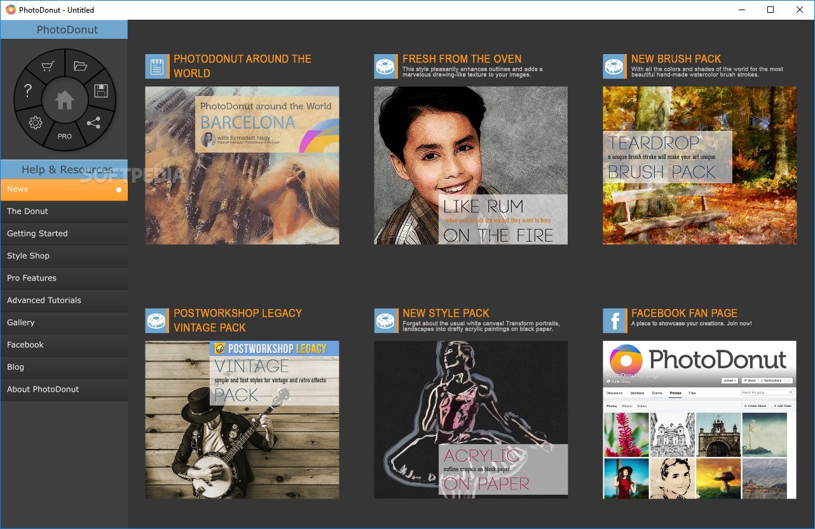Open the Vintage Pack banjo thumbnail
Viewport: 815px width, 529px height.
(242, 420)
